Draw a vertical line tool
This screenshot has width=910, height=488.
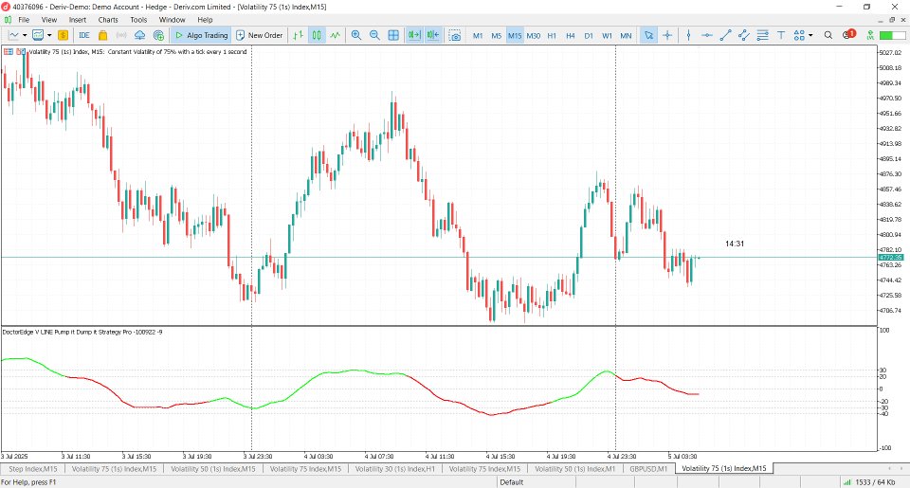[x=688, y=35]
